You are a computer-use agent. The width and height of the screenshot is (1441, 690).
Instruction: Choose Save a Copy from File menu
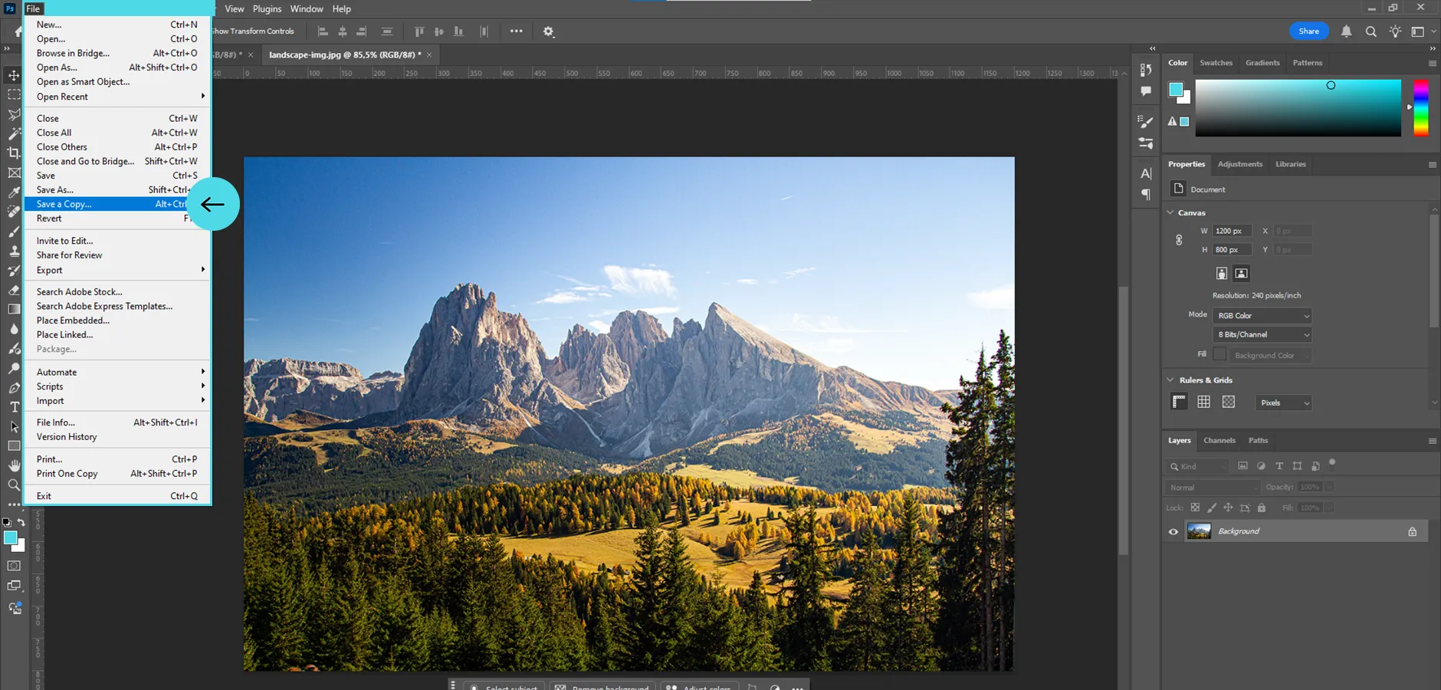[x=64, y=205]
